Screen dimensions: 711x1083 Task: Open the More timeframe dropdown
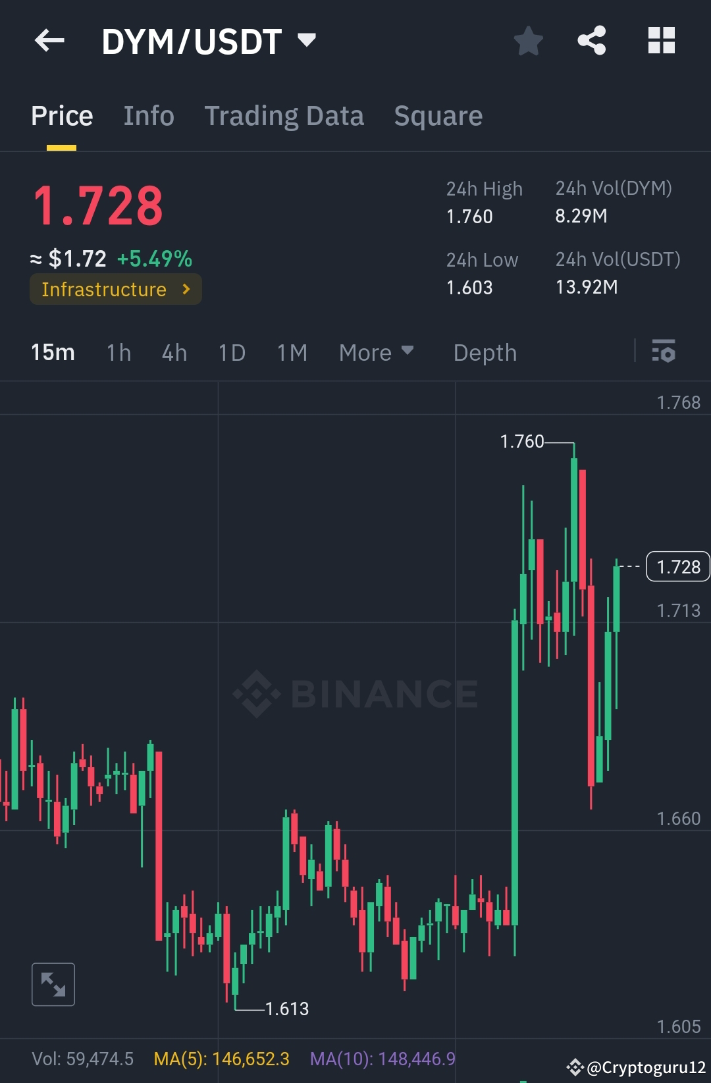pyautogui.click(x=375, y=352)
